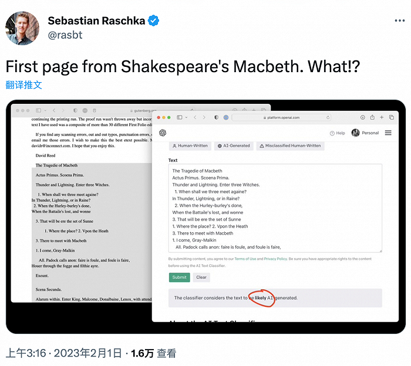The image size is (411, 366).
Task: Select the Misclassified Human-Written example
Action: pyautogui.click(x=290, y=145)
